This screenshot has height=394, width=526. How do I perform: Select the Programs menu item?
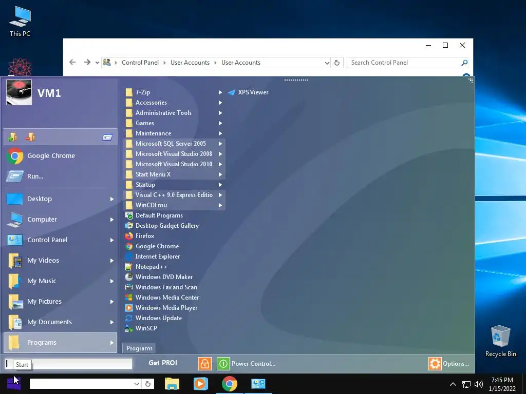pos(61,342)
